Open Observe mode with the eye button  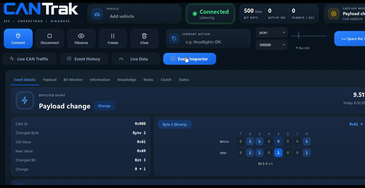81,39
